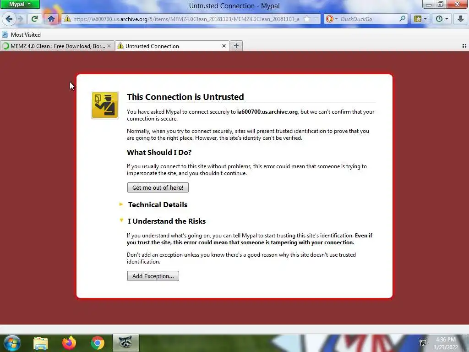Click the warning site identity icon
469x352 pixels.
point(67,19)
